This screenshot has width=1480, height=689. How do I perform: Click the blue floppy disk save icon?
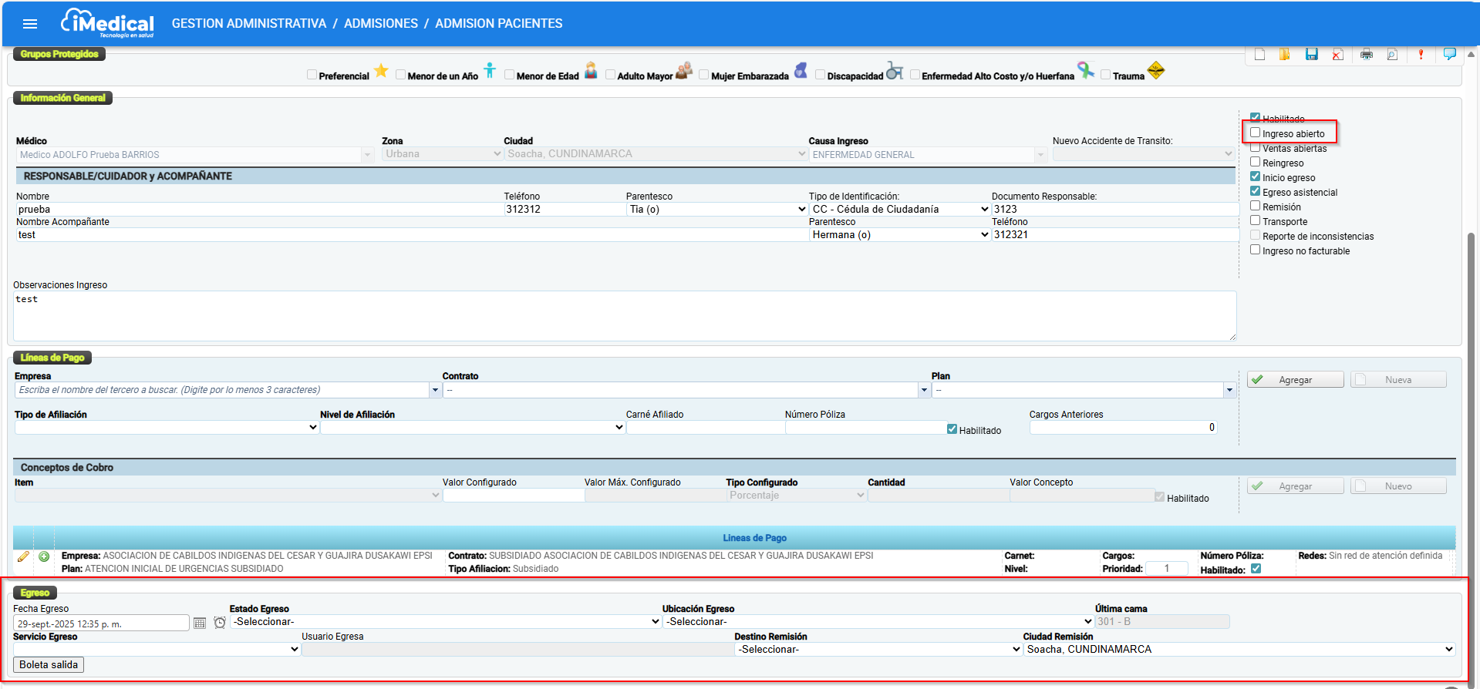pos(1311,55)
